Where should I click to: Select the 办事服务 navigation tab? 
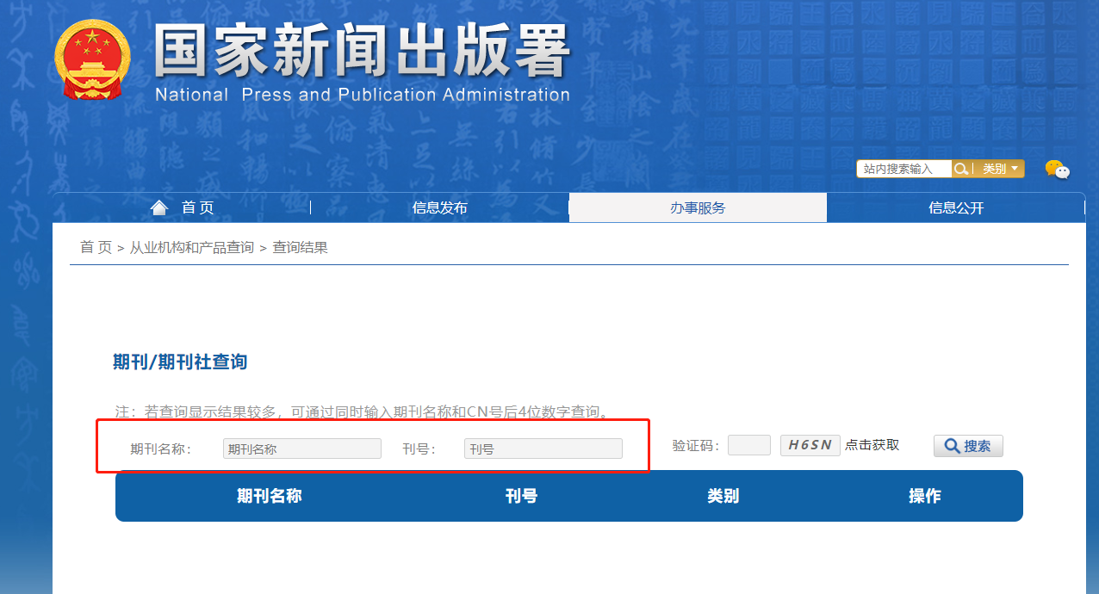tap(698, 207)
